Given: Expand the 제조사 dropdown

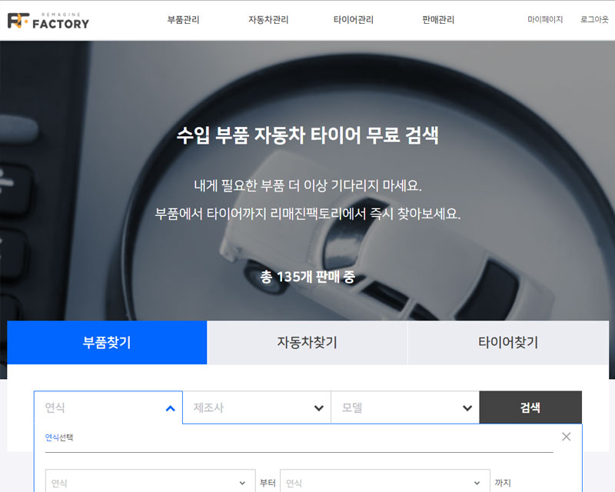Looking at the screenshot, I should click(257, 408).
